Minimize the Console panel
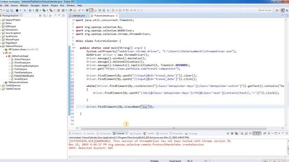This screenshot has height=162, width=289. [283, 133]
